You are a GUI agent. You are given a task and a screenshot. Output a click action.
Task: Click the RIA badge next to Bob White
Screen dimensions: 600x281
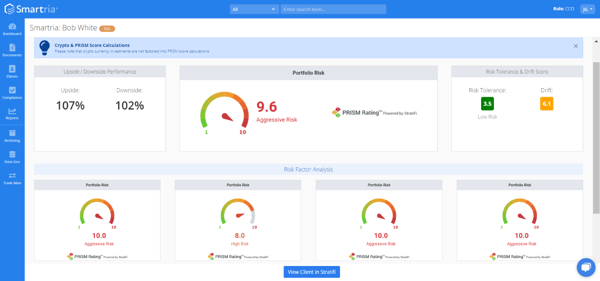click(107, 29)
